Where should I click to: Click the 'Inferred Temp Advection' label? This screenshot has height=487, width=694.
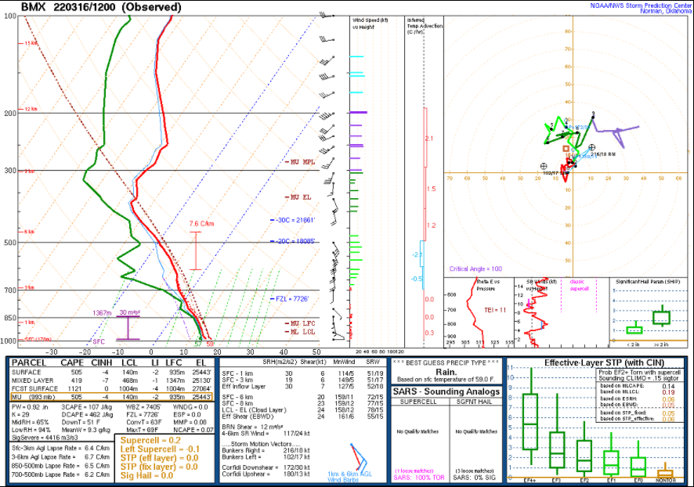pyautogui.click(x=425, y=26)
